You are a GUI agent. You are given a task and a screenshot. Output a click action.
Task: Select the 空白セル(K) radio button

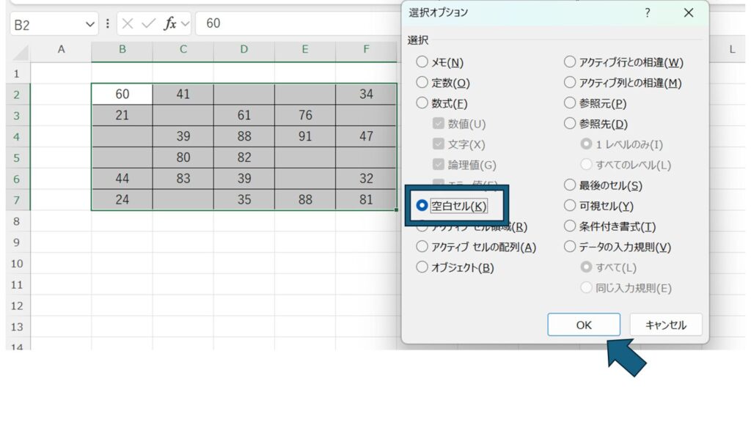click(x=422, y=207)
